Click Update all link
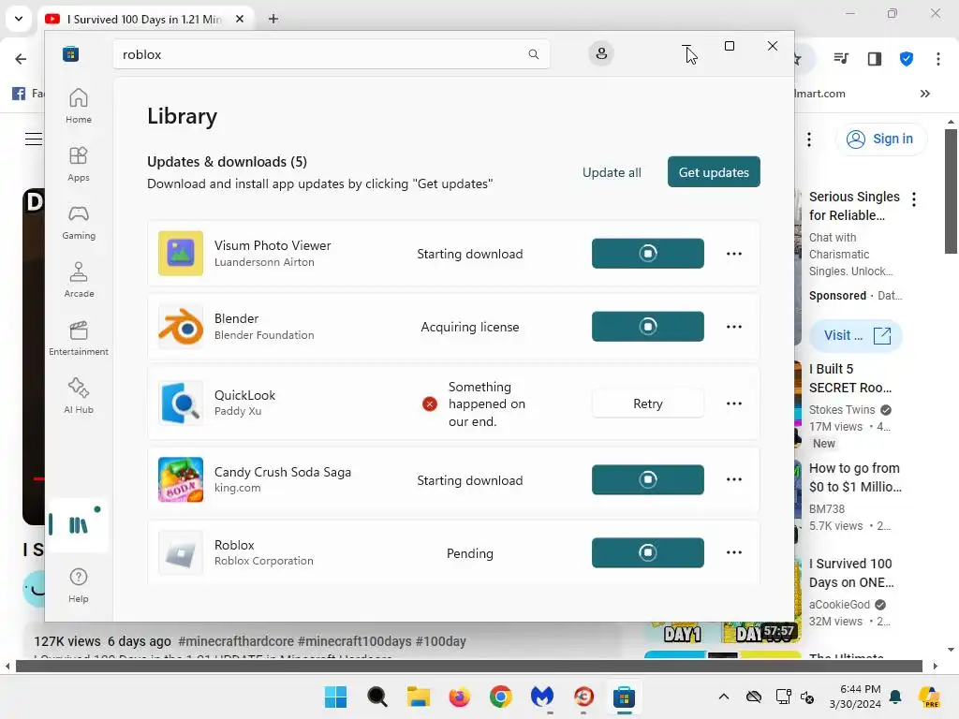Image resolution: width=959 pixels, height=719 pixels. coord(612,172)
